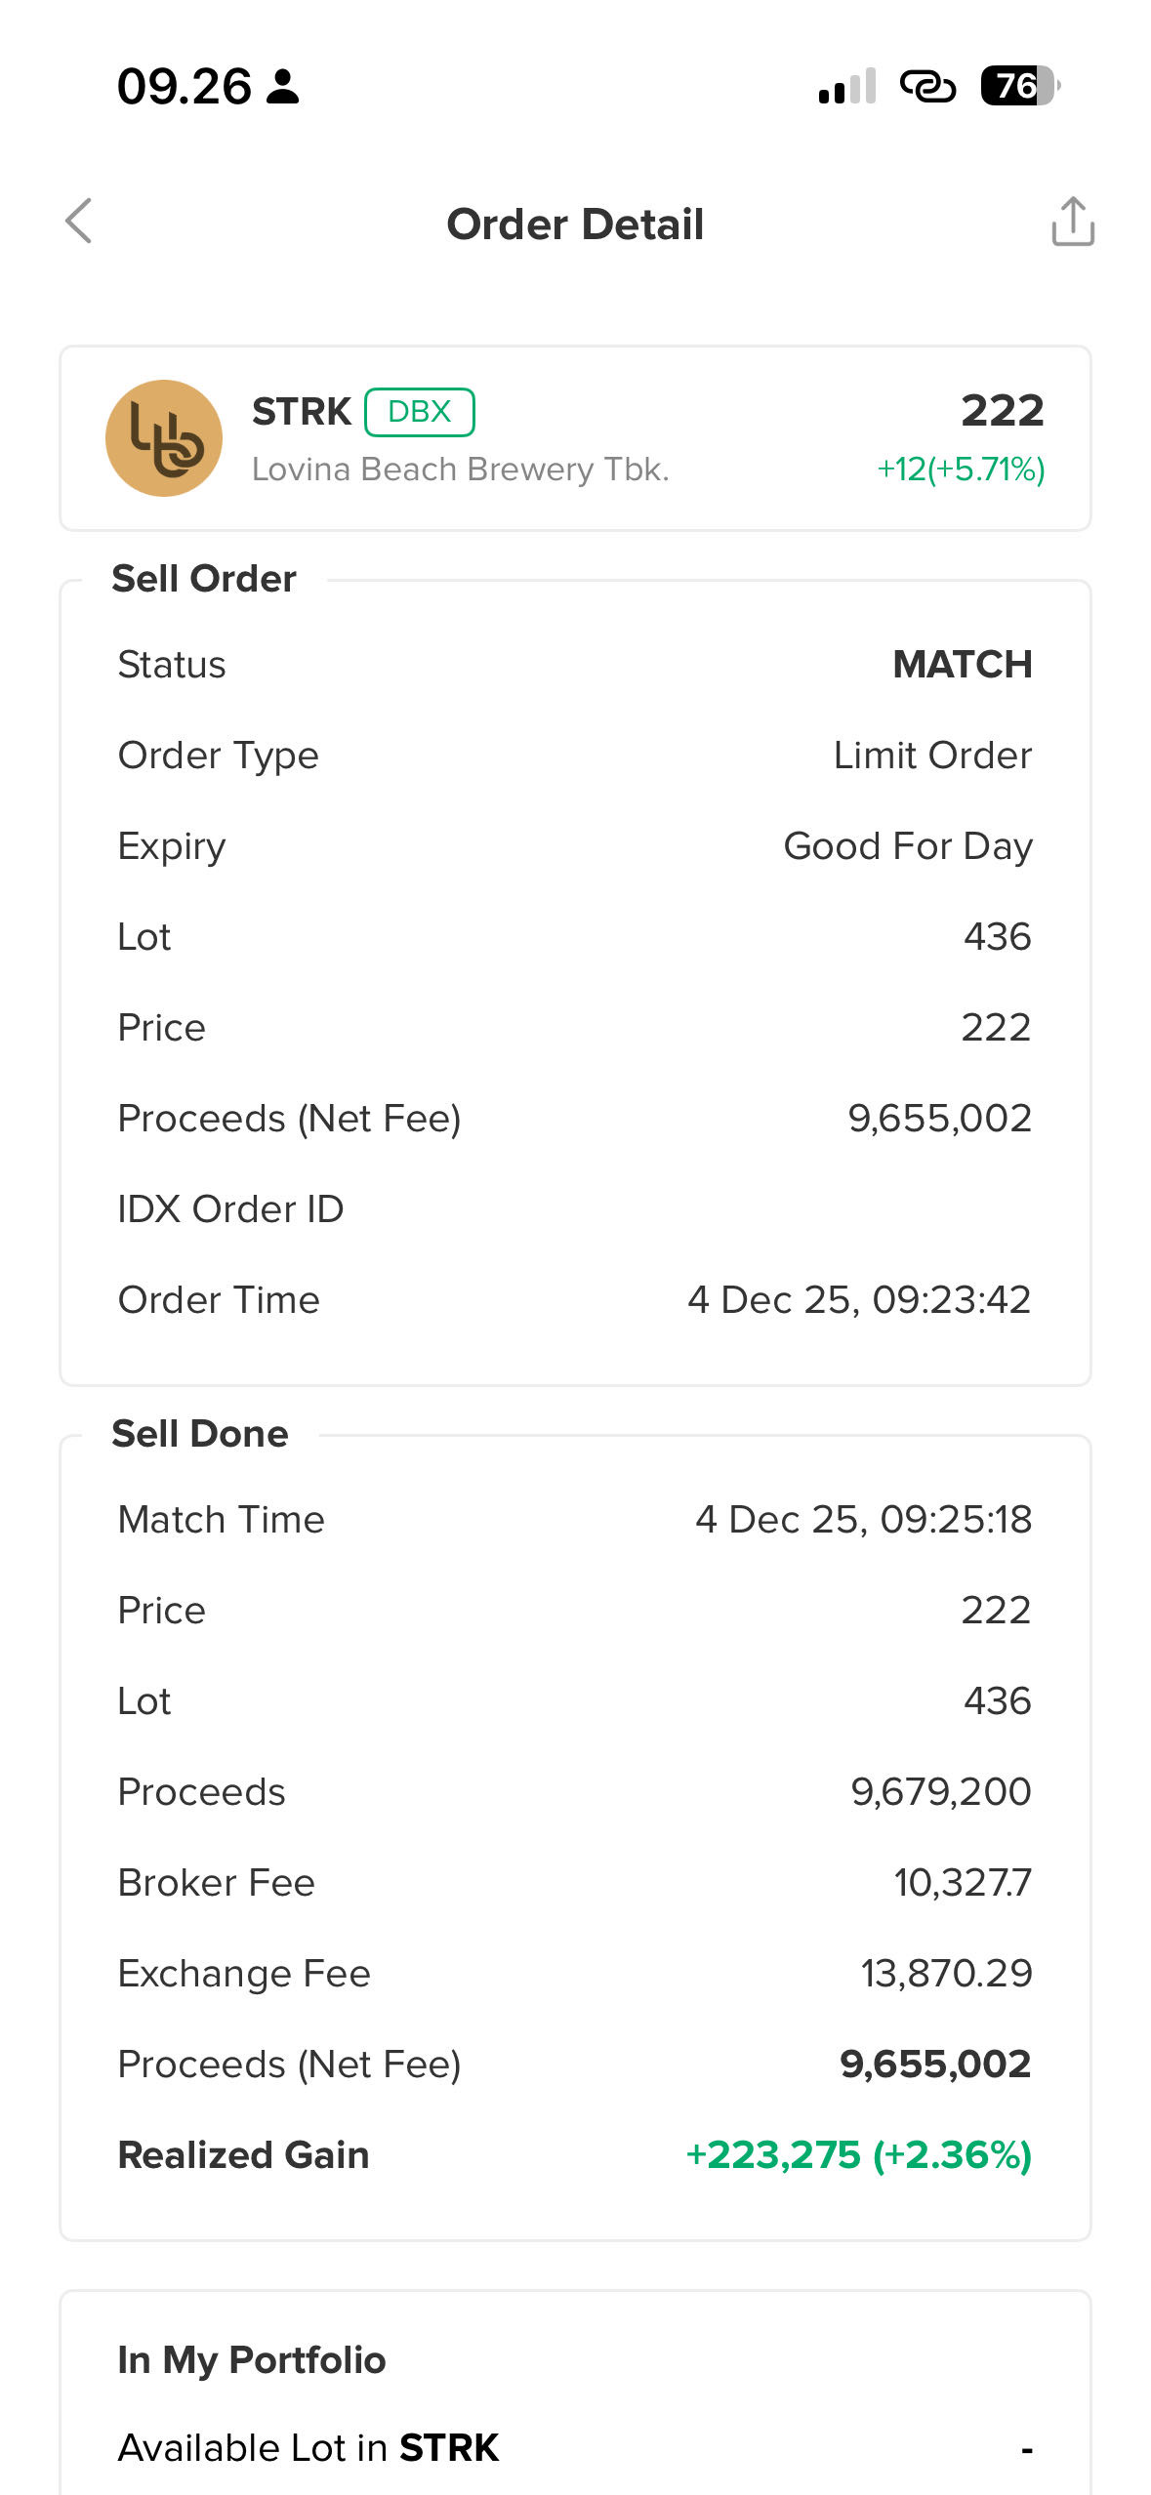Tap the STRK ticker symbol
This screenshot has width=1151, height=2495.
click(x=301, y=412)
